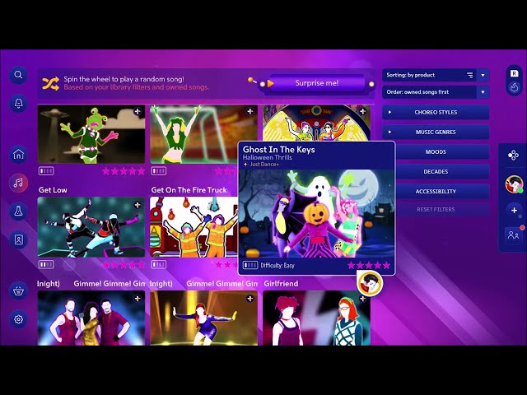Click Get Low tile star rating
Screen dimensions: 527x395
124,265
